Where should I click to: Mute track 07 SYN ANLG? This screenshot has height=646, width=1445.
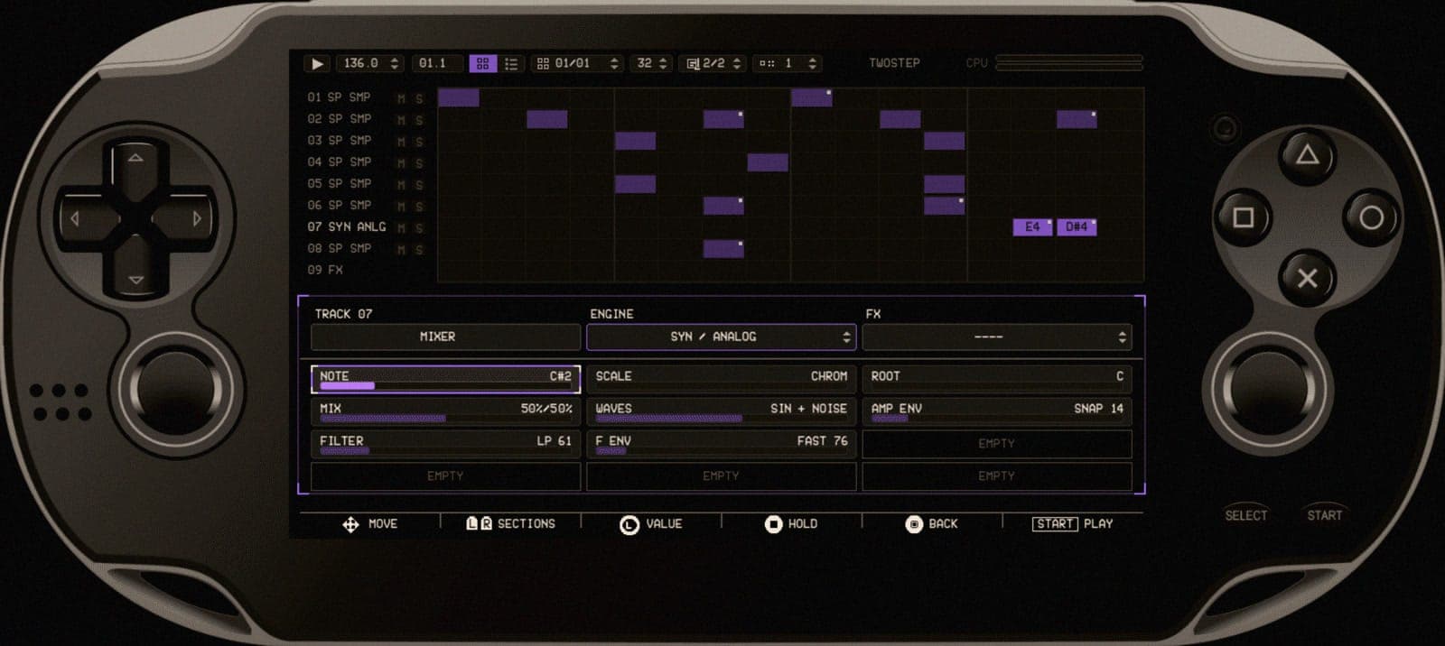point(401,227)
